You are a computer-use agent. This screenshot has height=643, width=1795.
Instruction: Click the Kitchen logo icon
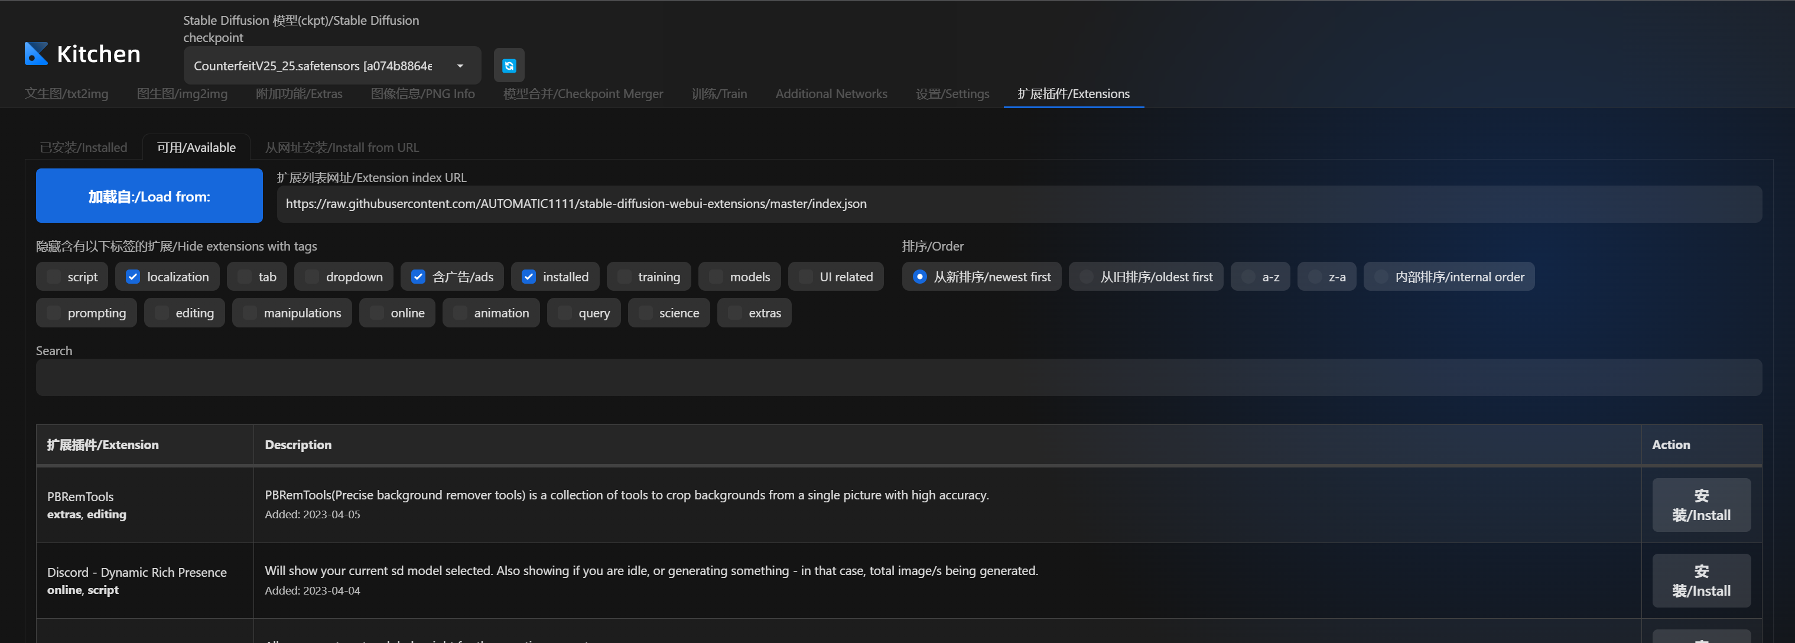(x=36, y=54)
